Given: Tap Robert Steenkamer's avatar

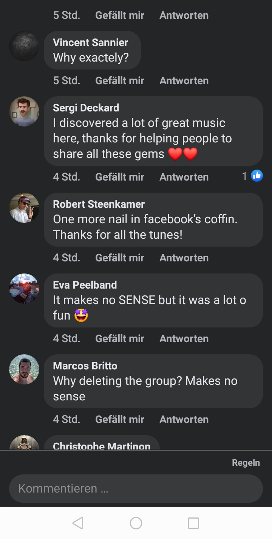Looking at the screenshot, I should click(24, 208).
